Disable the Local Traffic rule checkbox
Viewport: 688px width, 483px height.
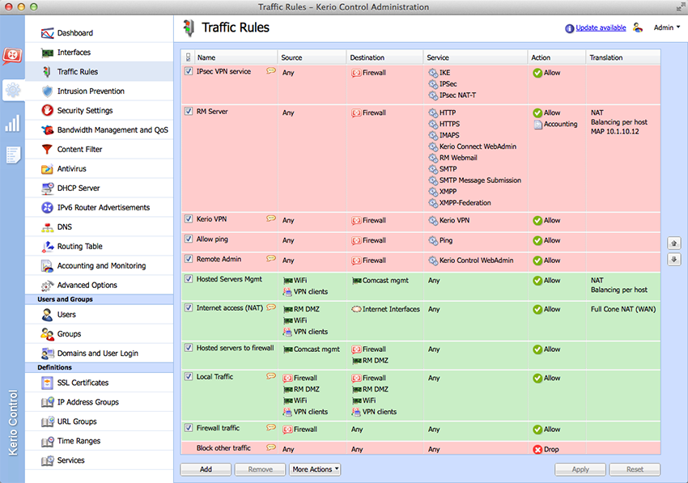pyautogui.click(x=189, y=376)
